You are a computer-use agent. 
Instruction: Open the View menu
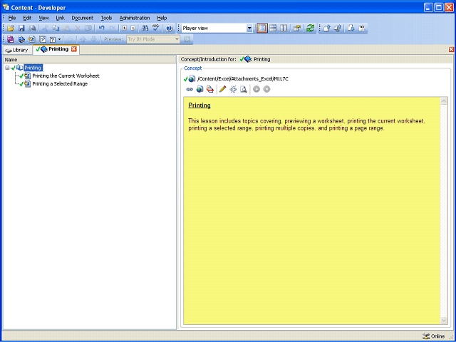[43, 18]
